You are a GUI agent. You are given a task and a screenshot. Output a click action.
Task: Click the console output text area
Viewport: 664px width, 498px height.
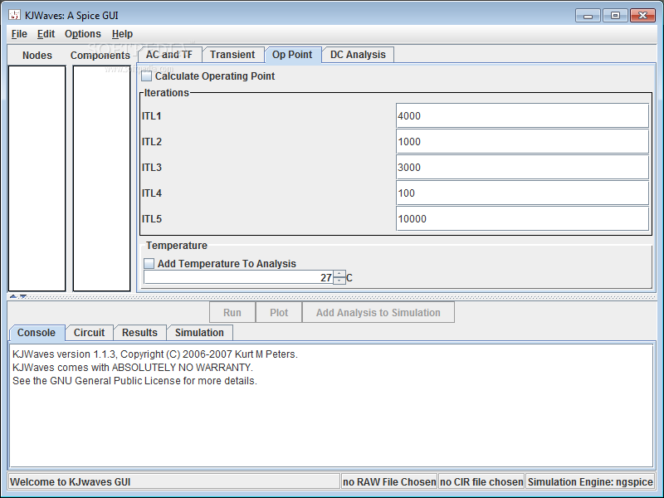(x=331, y=406)
